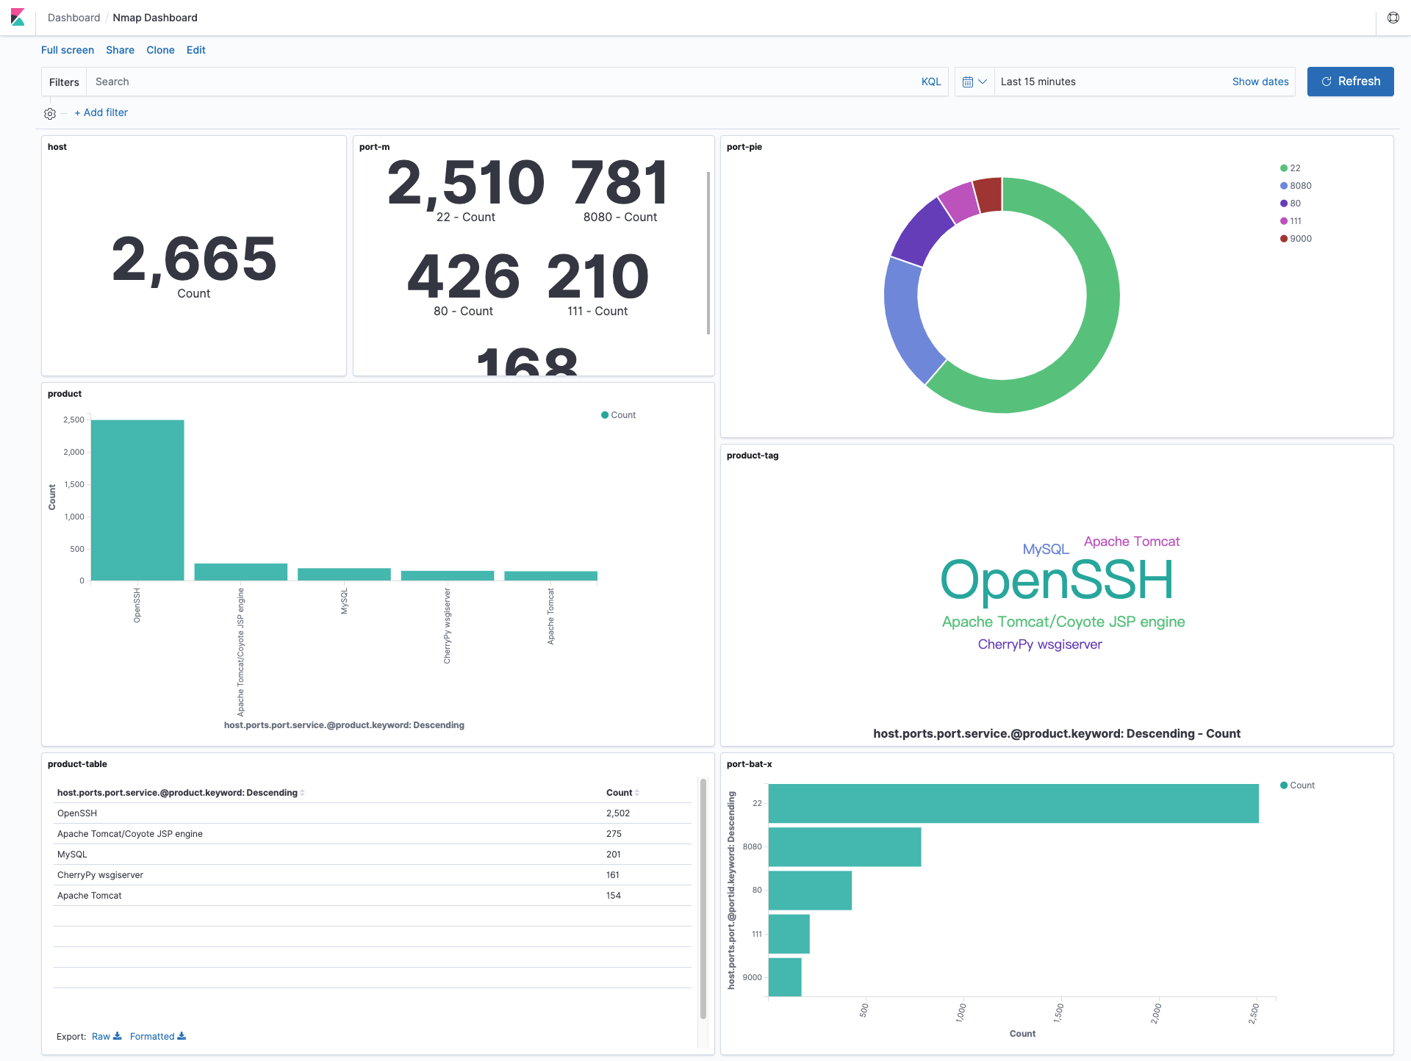Open the help menu icon in the header
Screen dimensions: 1411x1061
pos(1393,18)
